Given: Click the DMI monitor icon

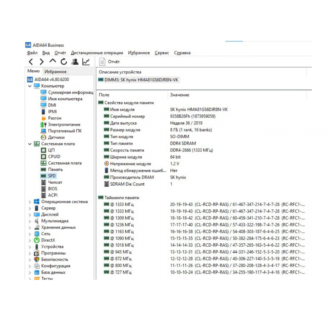Looking at the screenshot, I should pyautogui.click(x=44, y=105).
